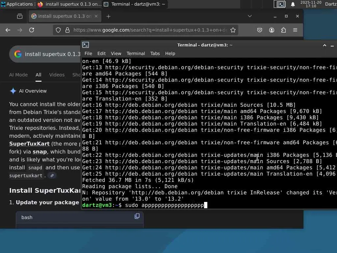This screenshot has width=337, height=253.
Task: Click the 'Get:23' trixie-updates Sources line
Action: (x=202, y=161)
